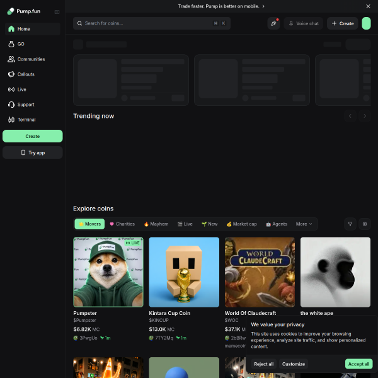The height and width of the screenshot is (378, 378).
Task: Switch to the New coins tab
Action: 210,224
